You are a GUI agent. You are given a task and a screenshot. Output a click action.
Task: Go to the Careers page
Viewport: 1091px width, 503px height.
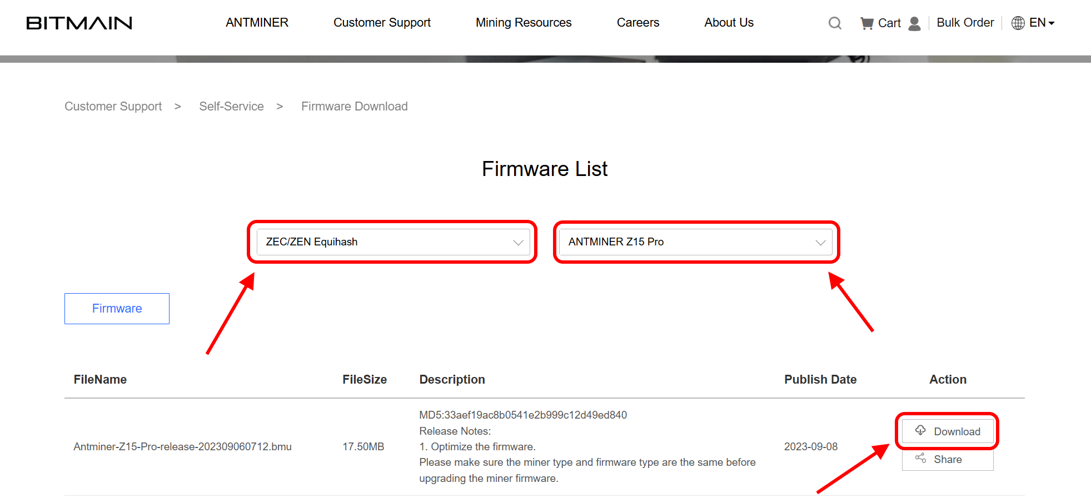tap(637, 23)
